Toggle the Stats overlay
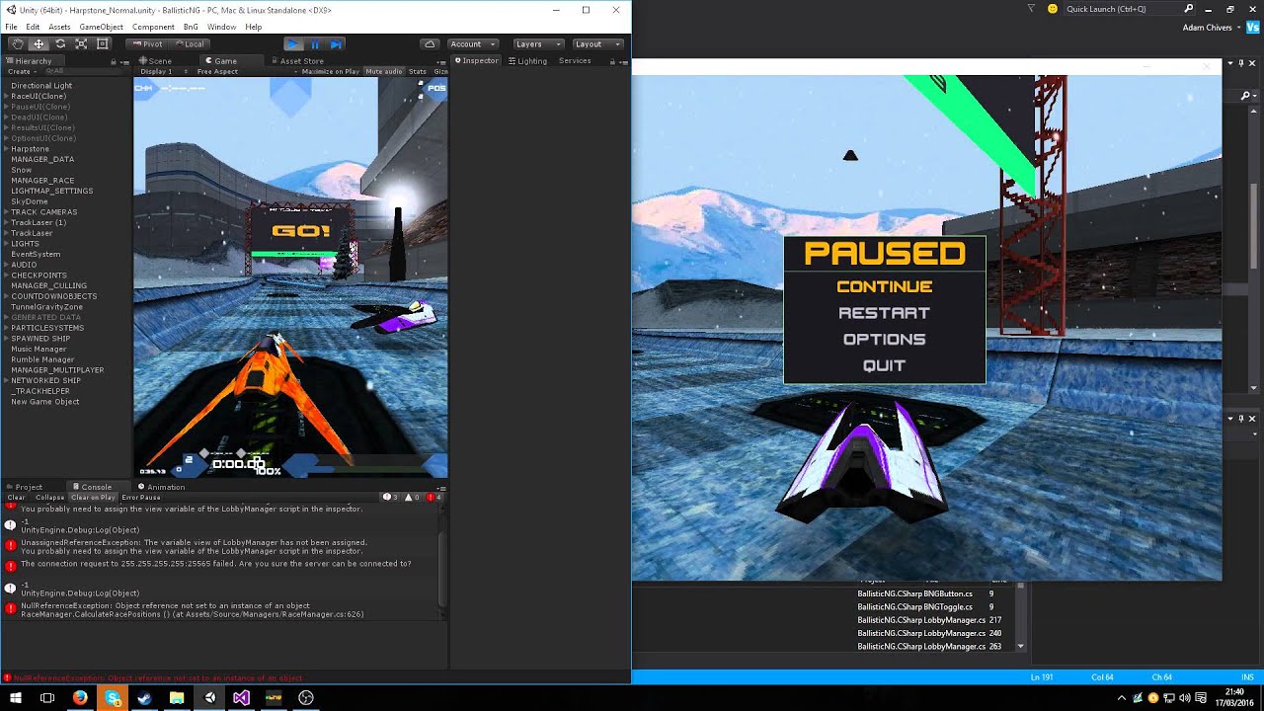The image size is (1264, 711). coord(418,71)
